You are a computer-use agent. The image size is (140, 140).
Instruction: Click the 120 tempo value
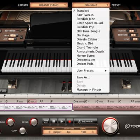[x=83, y=132]
